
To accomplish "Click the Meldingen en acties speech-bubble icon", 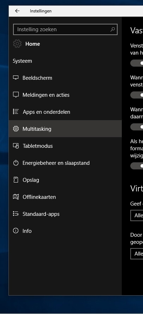I will [16, 95].
